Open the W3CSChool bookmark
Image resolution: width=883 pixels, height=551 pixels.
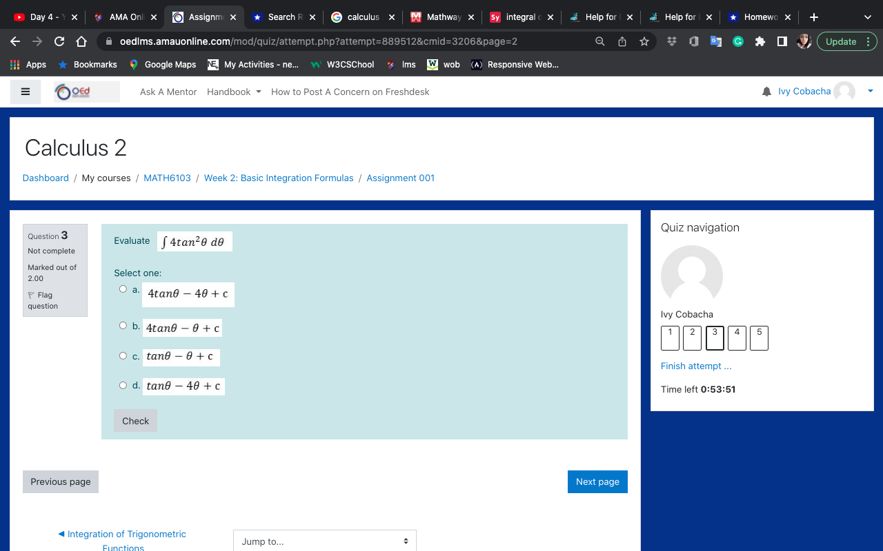click(x=343, y=65)
